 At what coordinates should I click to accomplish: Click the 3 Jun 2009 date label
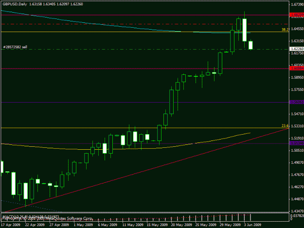[x=252, y=225]
